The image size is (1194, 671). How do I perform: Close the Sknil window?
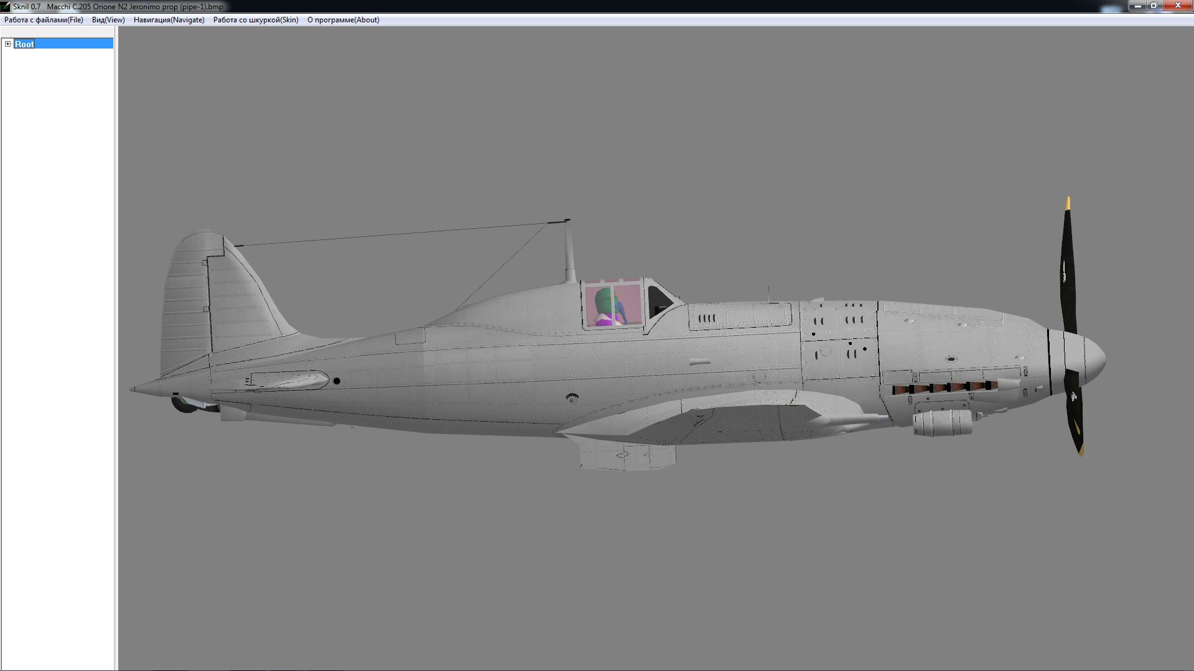tap(1177, 6)
